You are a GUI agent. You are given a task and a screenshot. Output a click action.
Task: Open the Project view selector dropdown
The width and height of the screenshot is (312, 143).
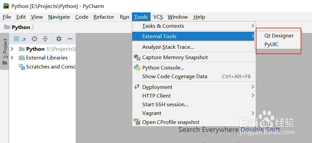pyautogui.click(x=19, y=39)
